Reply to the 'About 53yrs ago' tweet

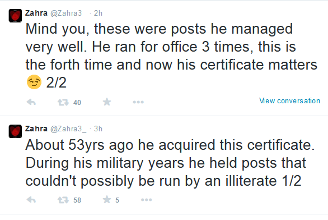click(31, 200)
